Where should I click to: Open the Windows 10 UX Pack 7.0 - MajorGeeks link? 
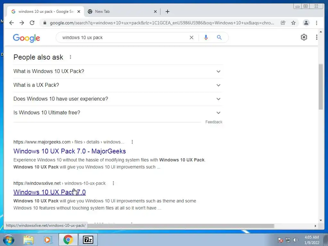(70, 151)
